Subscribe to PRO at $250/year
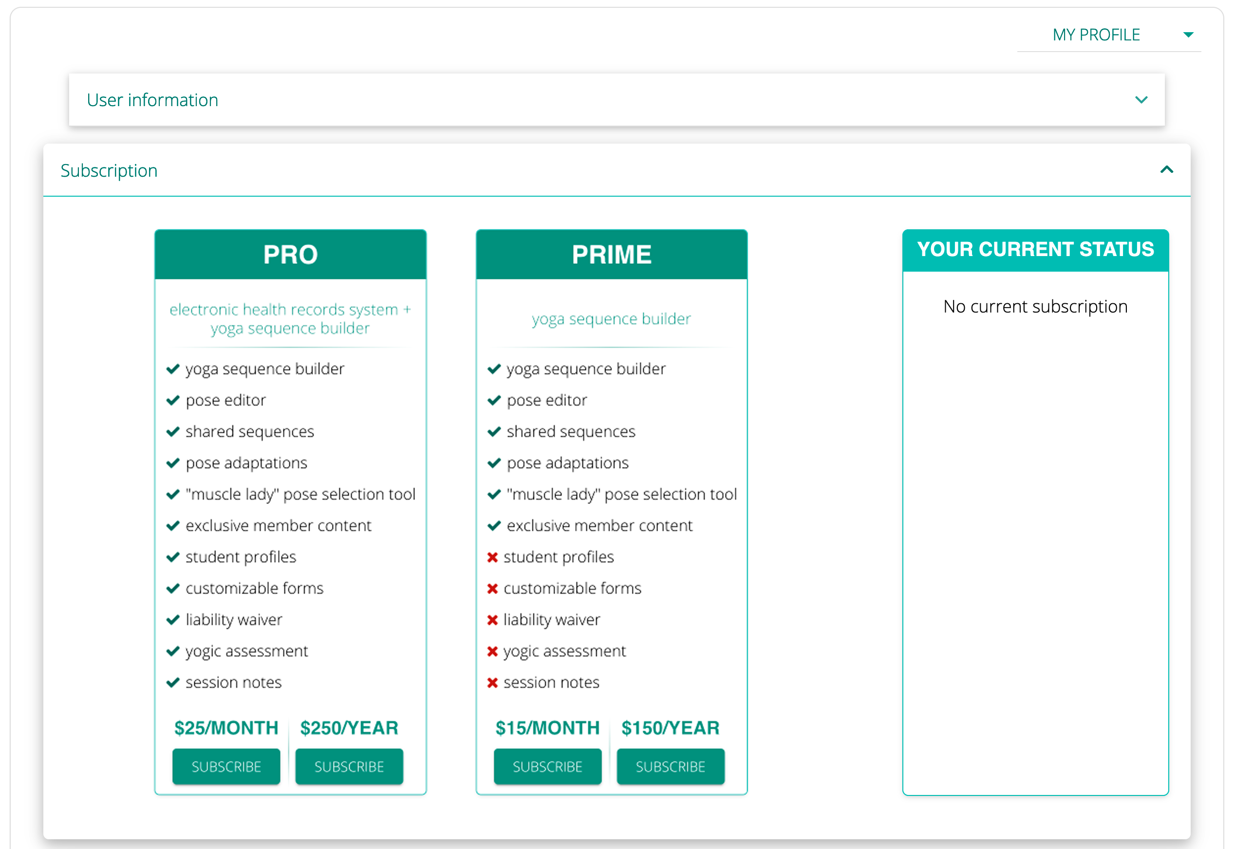 pos(349,767)
